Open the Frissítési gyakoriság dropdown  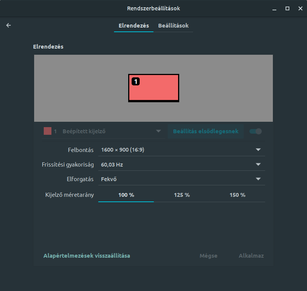[182, 165]
